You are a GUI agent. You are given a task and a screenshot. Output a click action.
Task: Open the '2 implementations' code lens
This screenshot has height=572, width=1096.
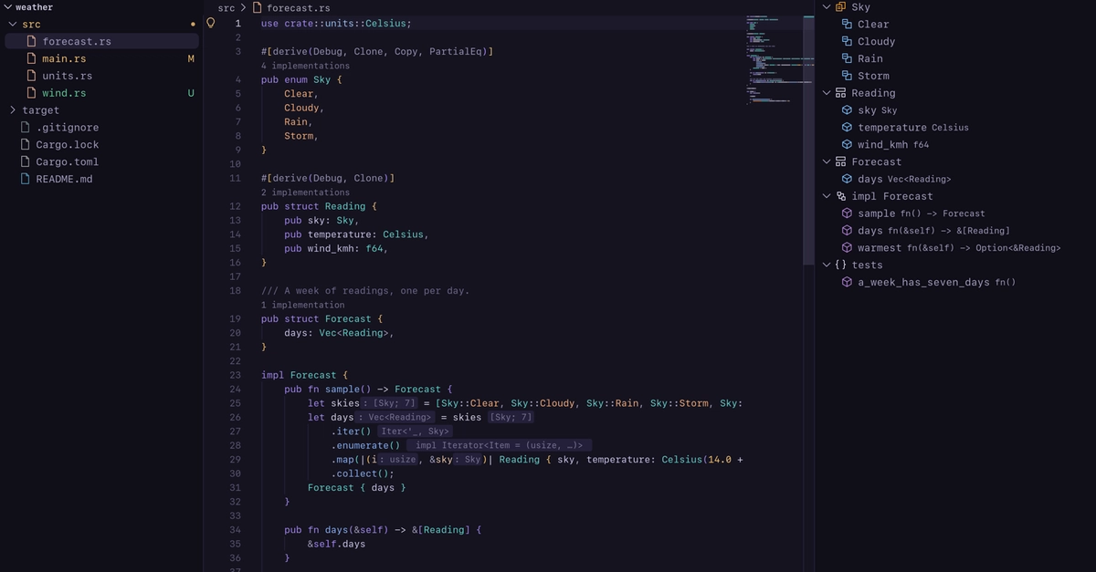coord(305,192)
